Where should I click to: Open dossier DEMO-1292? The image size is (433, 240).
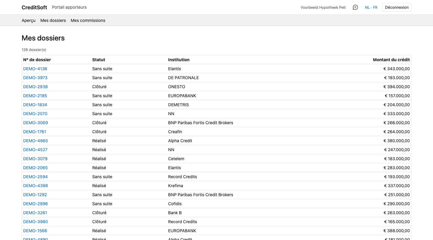pyautogui.click(x=35, y=195)
